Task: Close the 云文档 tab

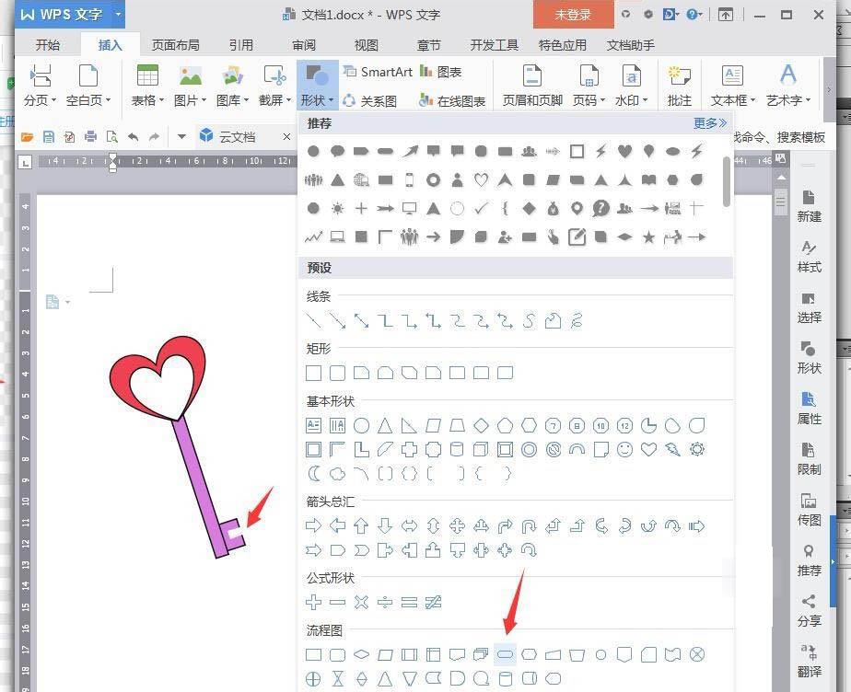Action: 287,137
